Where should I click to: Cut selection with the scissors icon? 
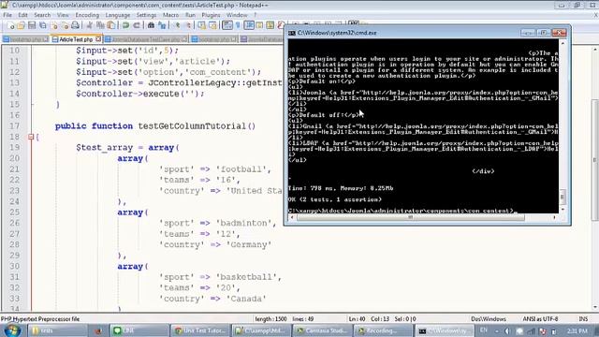tap(90, 25)
